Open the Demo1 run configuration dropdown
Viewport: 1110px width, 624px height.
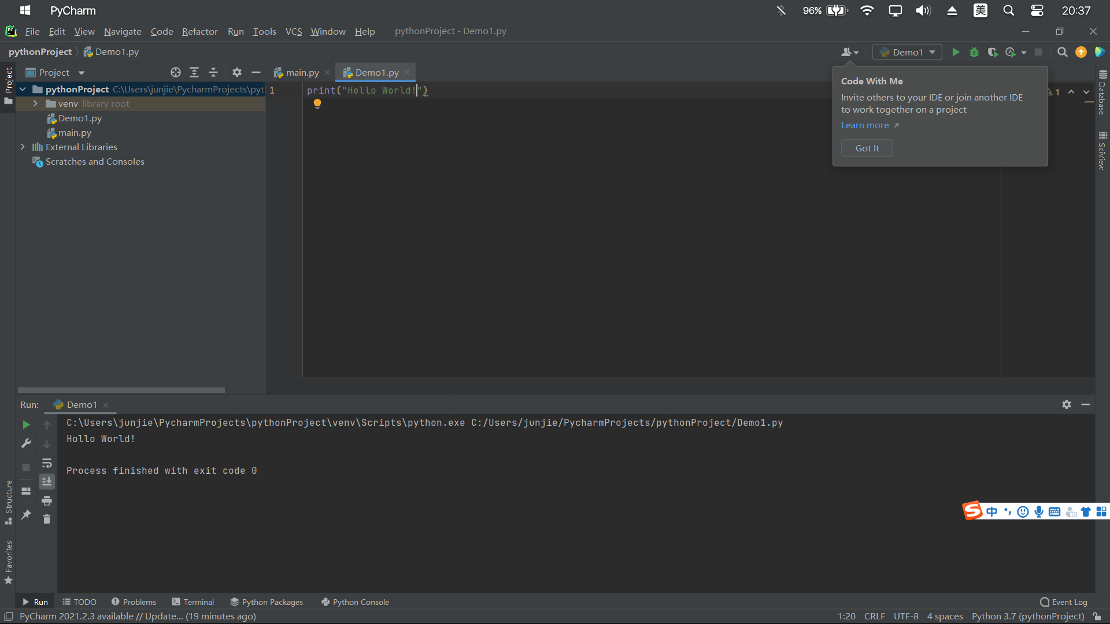[907, 52]
